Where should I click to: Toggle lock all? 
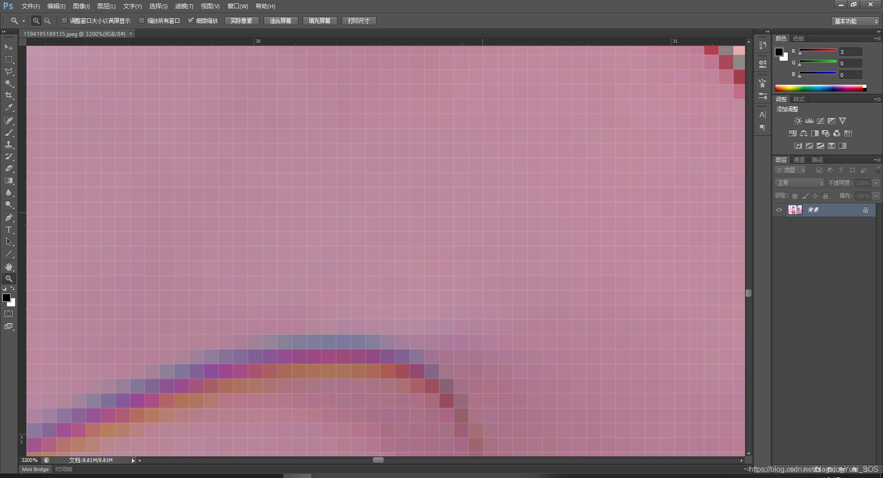tap(826, 196)
